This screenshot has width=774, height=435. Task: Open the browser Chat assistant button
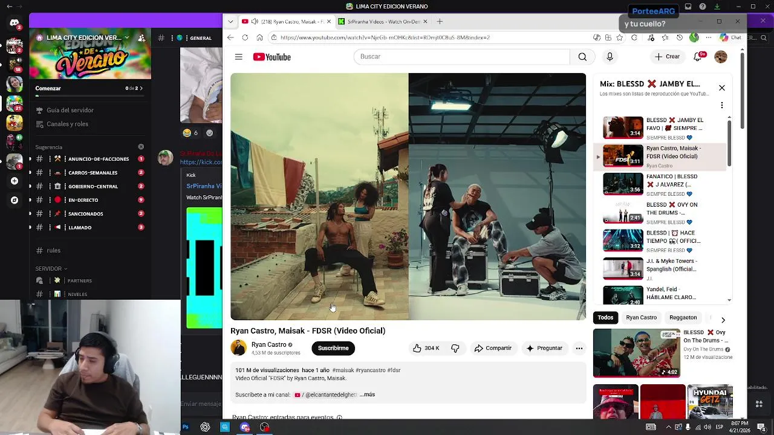tap(730, 37)
